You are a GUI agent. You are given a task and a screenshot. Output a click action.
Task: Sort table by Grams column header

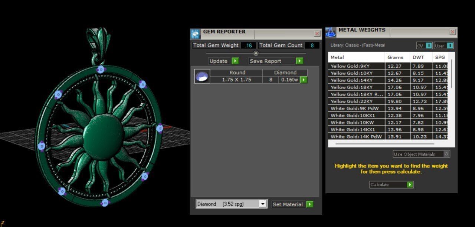396,57
